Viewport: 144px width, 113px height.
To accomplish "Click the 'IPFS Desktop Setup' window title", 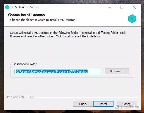I will [25, 7].
